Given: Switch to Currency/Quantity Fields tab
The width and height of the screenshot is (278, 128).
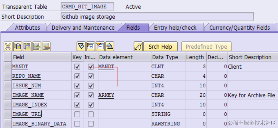Looking at the screenshot, I should tap(240, 28).
